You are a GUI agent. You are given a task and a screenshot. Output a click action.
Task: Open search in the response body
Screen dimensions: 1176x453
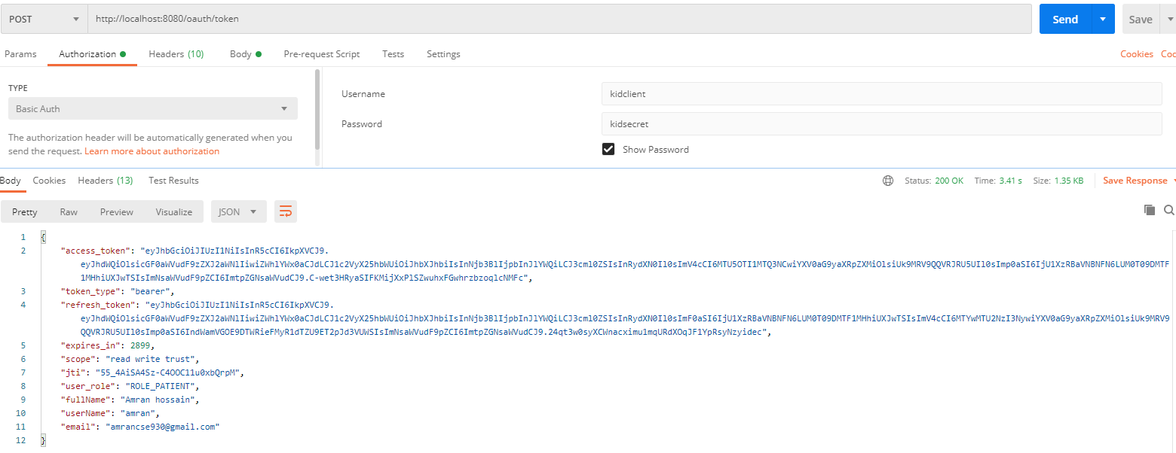point(1168,211)
